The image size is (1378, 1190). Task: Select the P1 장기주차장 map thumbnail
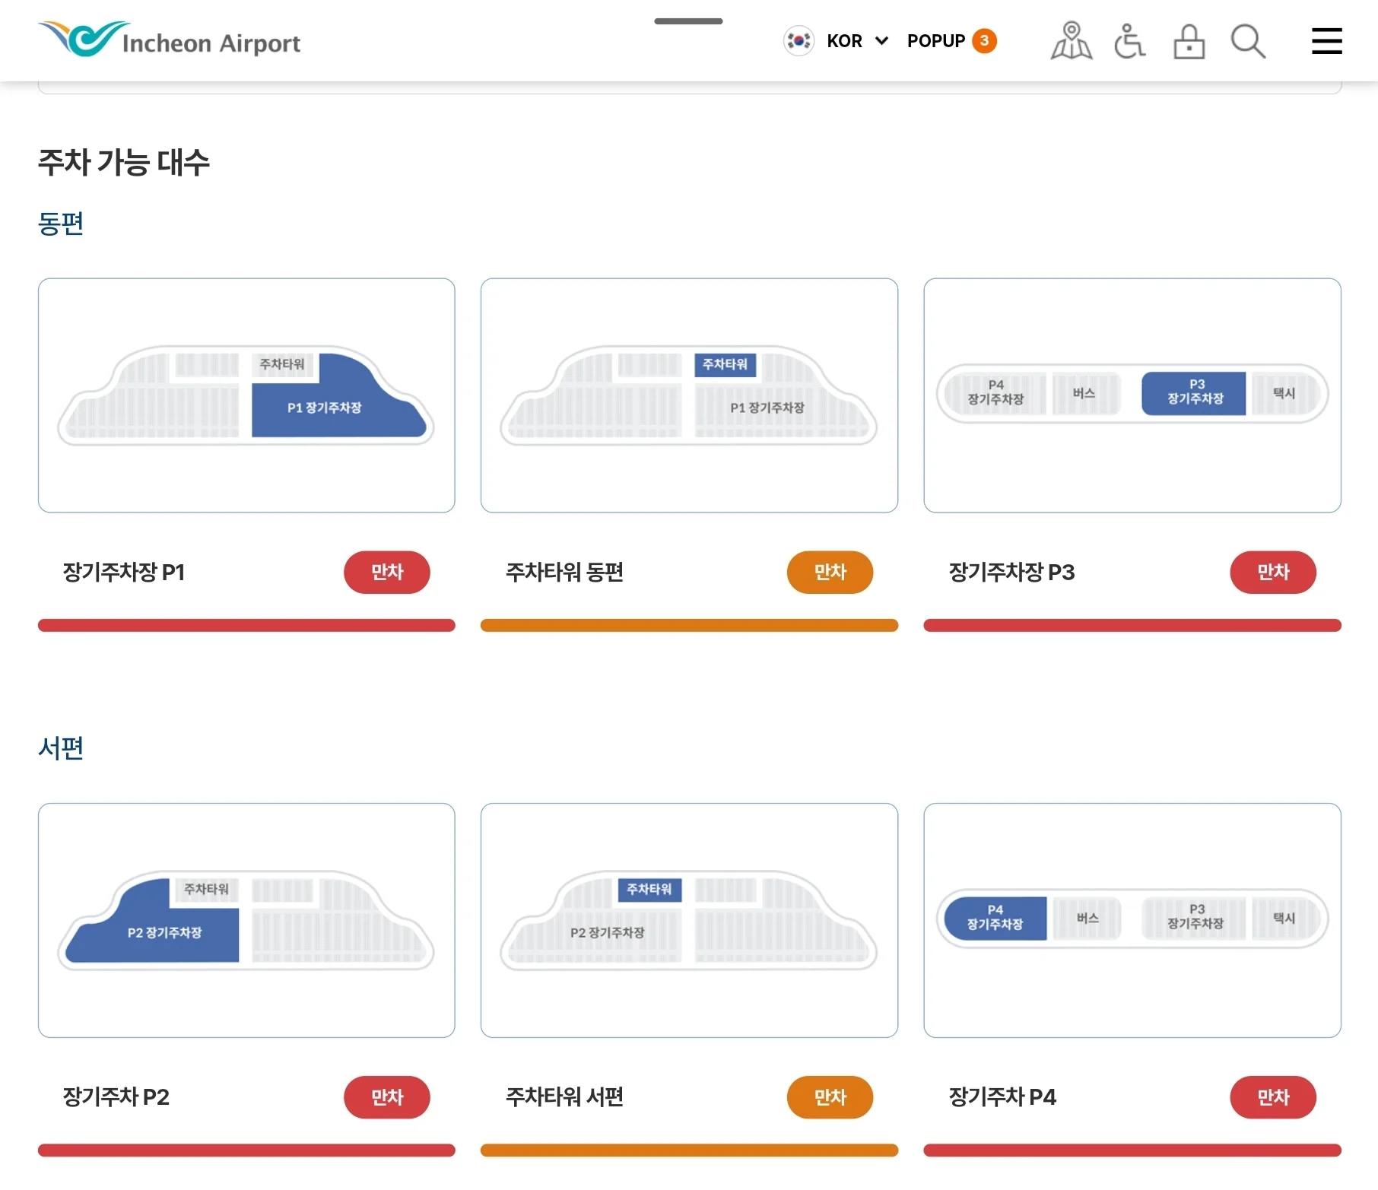pos(246,395)
